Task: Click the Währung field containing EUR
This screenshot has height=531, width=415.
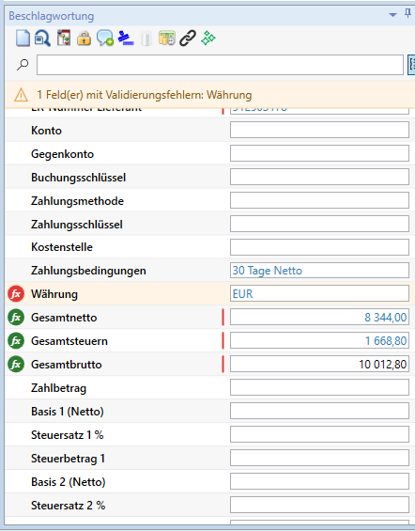Action: (319, 293)
